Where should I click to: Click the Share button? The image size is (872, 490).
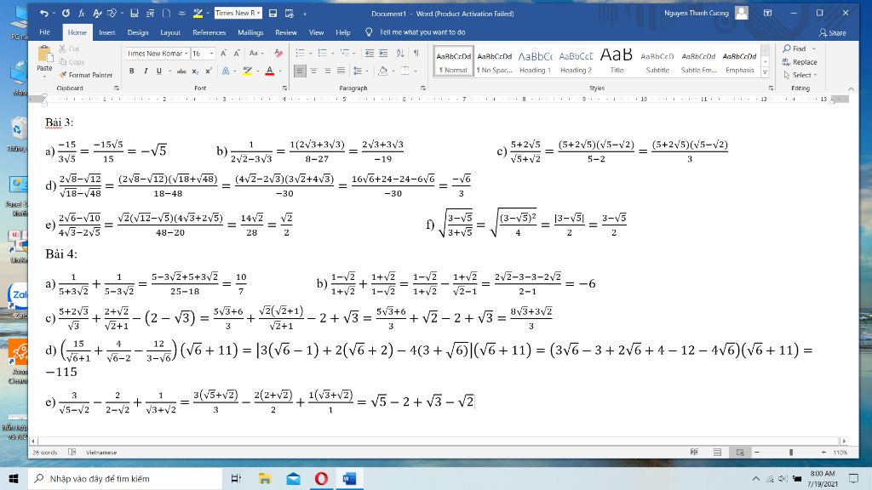[x=833, y=33]
